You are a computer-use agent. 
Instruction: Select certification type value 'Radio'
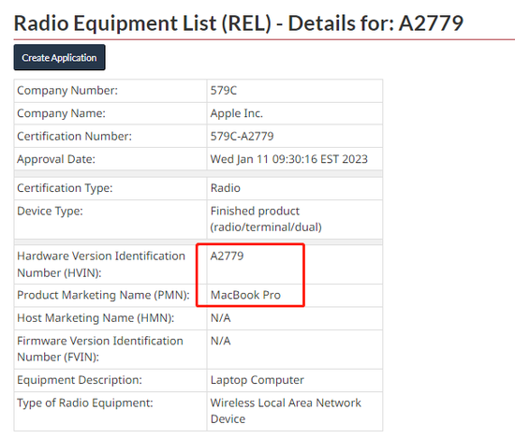(x=226, y=188)
